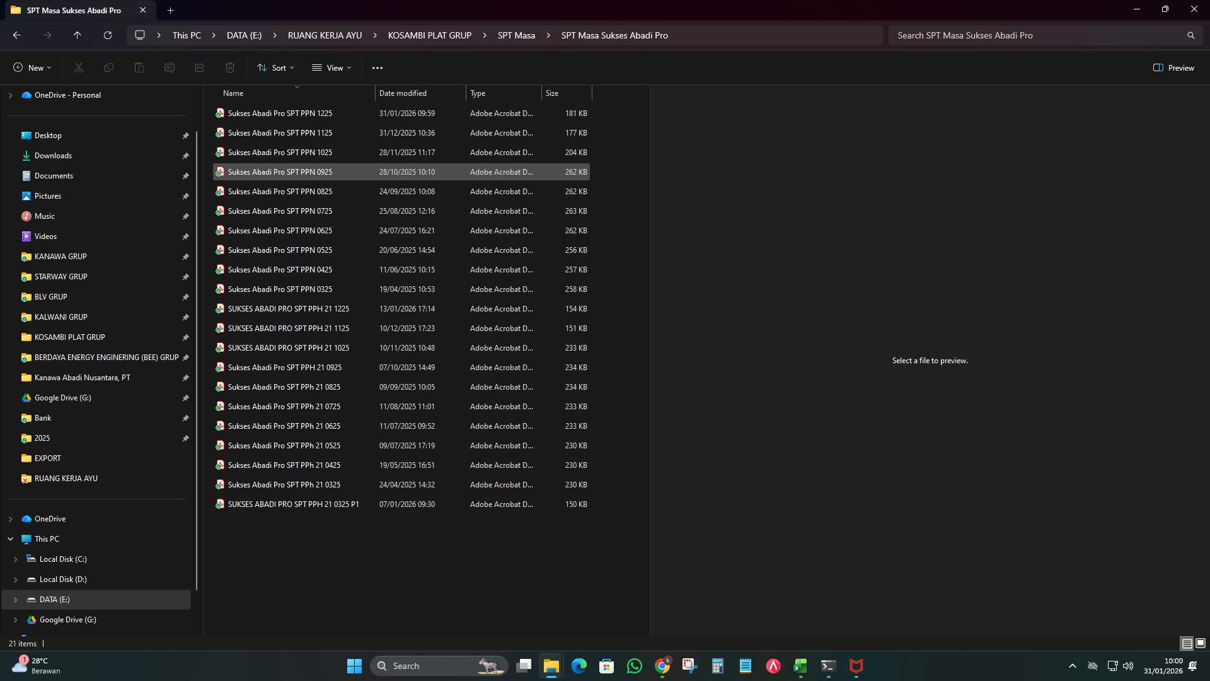Collapse the This PC tree entry
The height and width of the screenshot is (681, 1210).
(10, 538)
